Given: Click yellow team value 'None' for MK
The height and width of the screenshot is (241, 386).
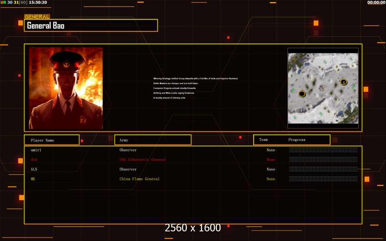Looking at the screenshot, I should pyautogui.click(x=271, y=179).
